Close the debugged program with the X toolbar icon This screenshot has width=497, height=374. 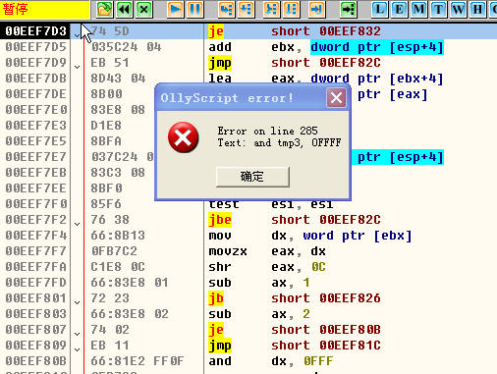pyautogui.click(x=144, y=9)
